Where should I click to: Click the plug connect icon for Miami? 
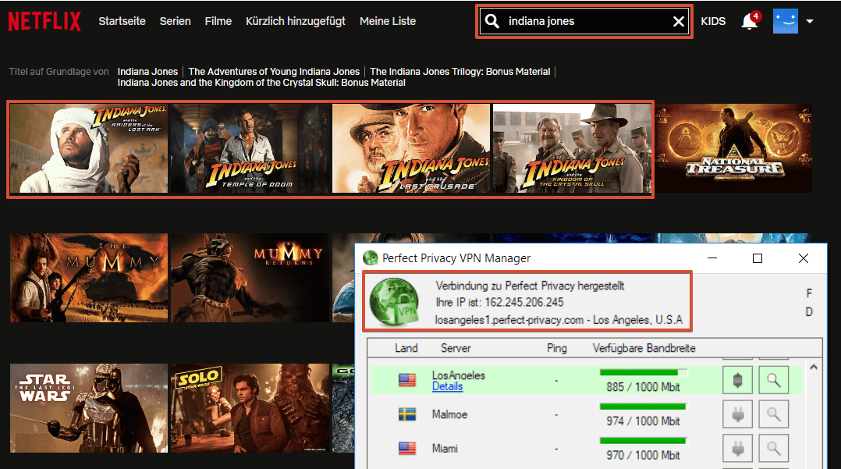click(737, 448)
